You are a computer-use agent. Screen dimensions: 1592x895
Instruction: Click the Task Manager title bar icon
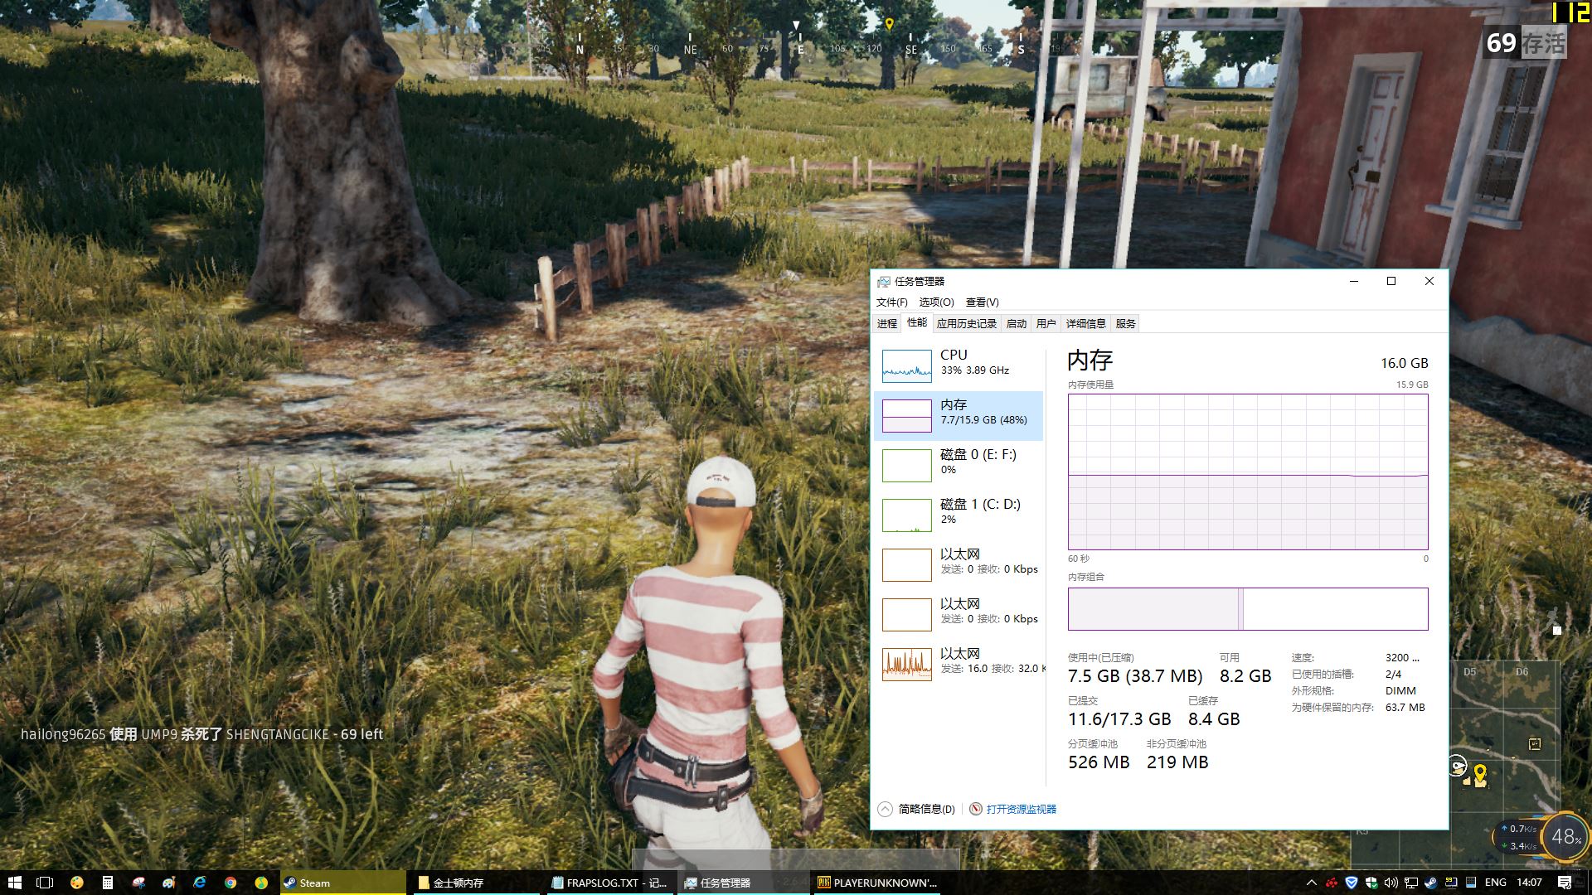[x=884, y=282]
